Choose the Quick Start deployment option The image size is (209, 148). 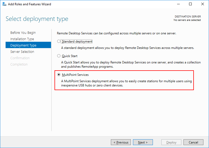click(x=59, y=56)
